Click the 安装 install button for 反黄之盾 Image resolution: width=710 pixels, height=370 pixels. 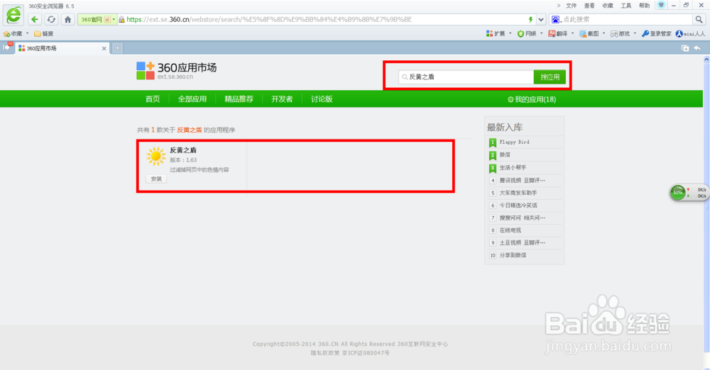(156, 179)
